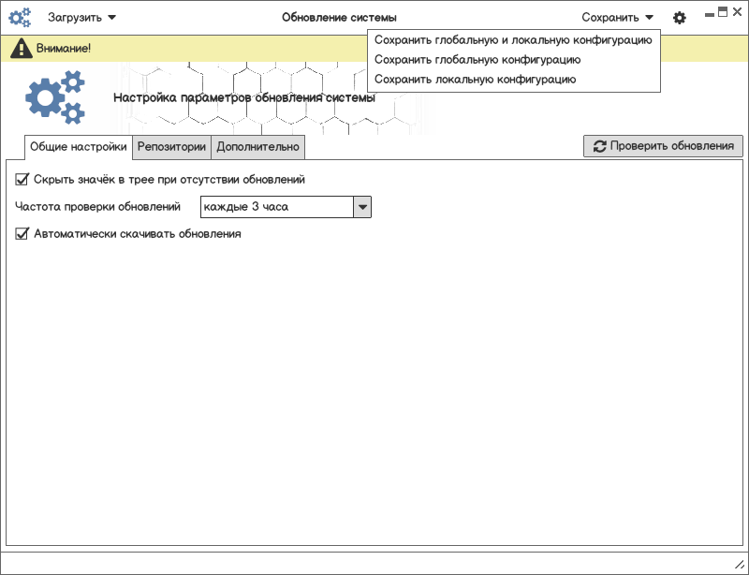Click the Частота проверки обновлений label
Viewport: 749px width, 575px height.
click(x=97, y=206)
